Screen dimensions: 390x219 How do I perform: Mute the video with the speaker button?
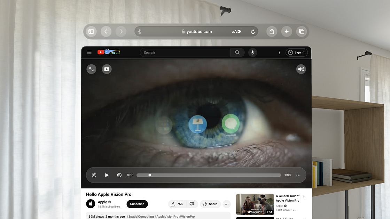pos(301,69)
